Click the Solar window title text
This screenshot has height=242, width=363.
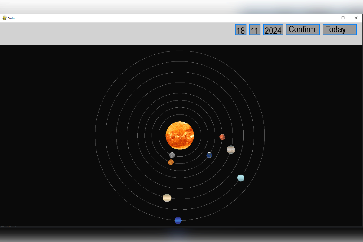click(12, 18)
